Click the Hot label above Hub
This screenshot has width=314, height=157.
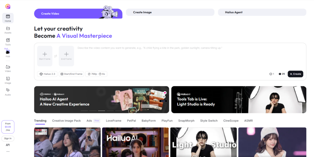pos(6,49)
